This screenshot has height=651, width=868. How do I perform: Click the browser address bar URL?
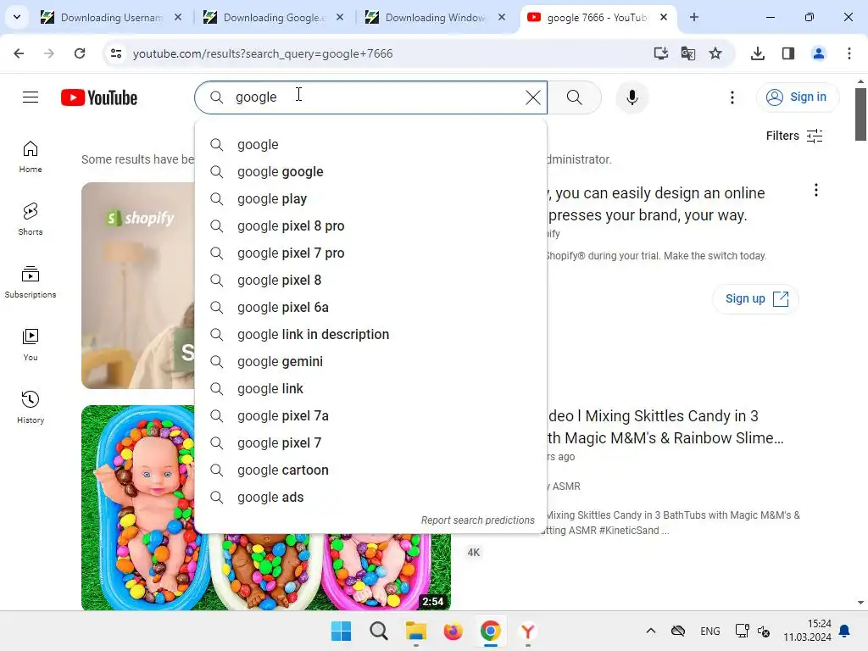pyautogui.click(x=263, y=53)
